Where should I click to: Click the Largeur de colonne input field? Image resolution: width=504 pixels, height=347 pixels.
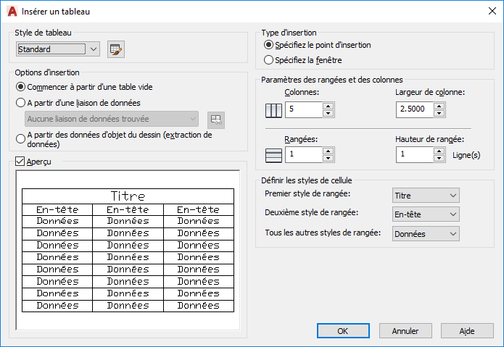[x=415, y=110]
